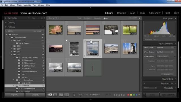Collapse top panel via top arrow

point(90,8)
